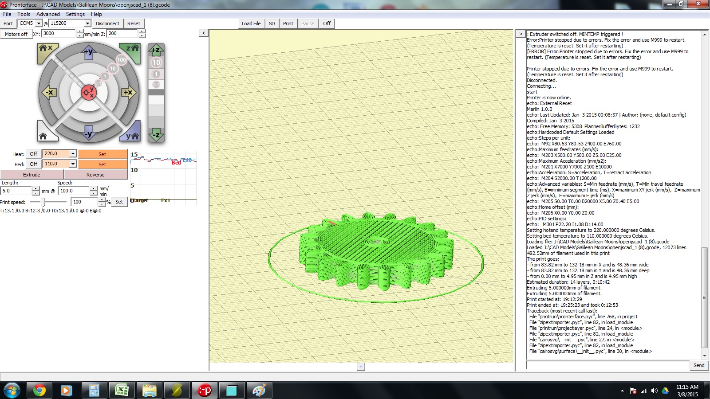
Task: Turn hotend Heat off
Action: click(x=33, y=154)
